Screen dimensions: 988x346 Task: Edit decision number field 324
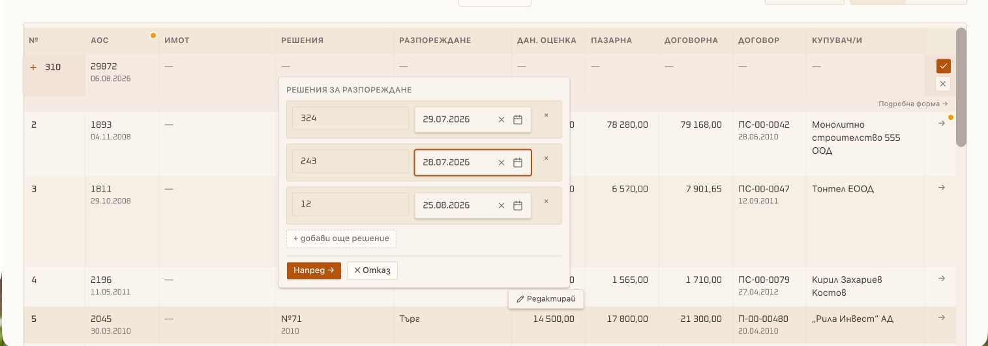point(351,119)
